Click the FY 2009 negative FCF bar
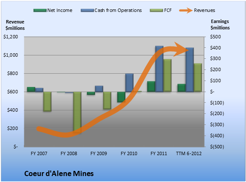The width and height of the screenshot is (246, 182). coord(107,101)
